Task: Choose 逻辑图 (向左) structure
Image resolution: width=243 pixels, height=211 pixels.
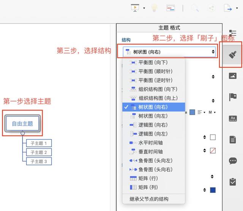Action: [154, 134]
